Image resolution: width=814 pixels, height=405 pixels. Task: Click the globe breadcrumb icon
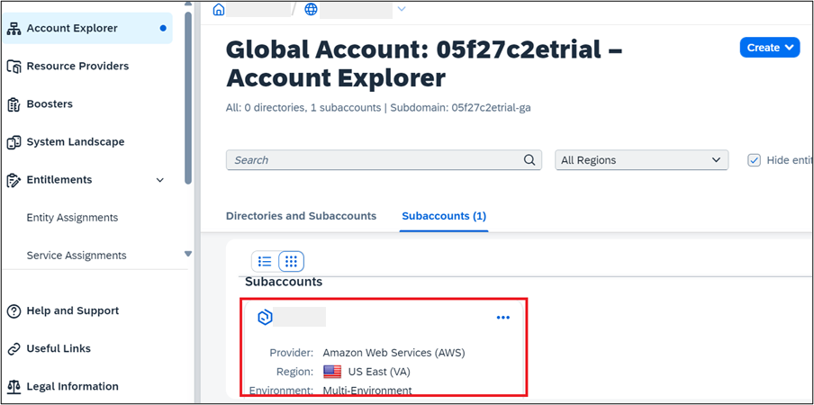click(x=311, y=9)
